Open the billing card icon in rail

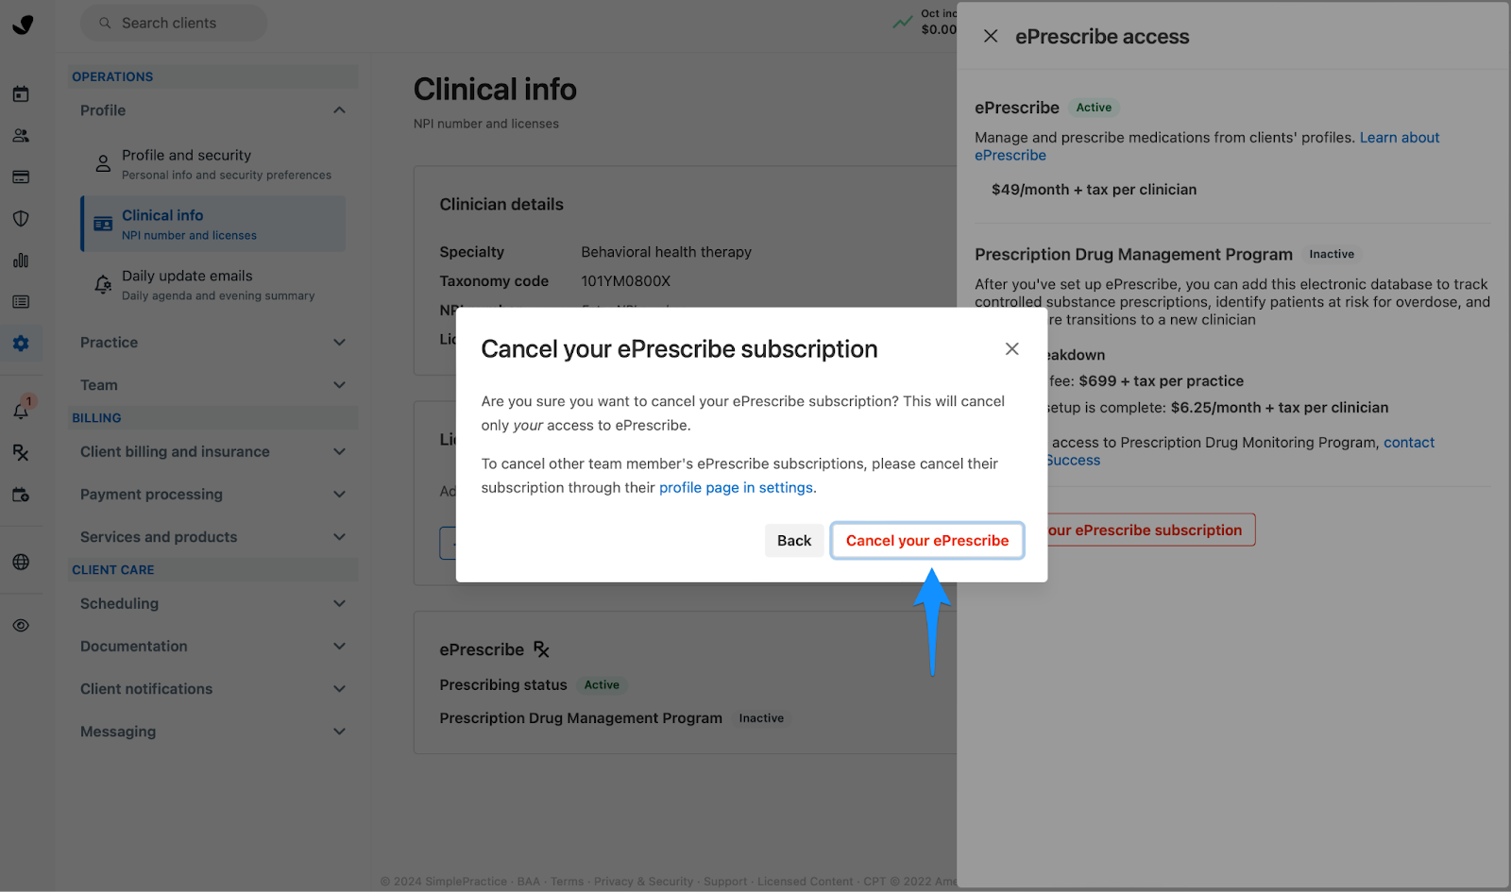[21, 177]
